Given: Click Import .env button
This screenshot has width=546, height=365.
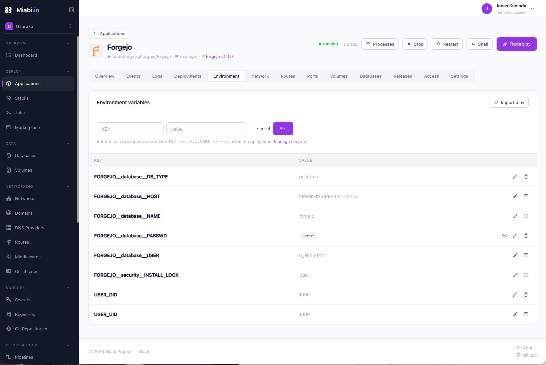Looking at the screenshot, I should click(509, 102).
